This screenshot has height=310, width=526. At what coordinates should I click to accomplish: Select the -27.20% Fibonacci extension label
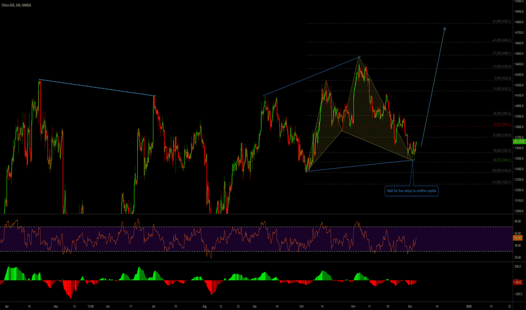(x=502, y=54)
